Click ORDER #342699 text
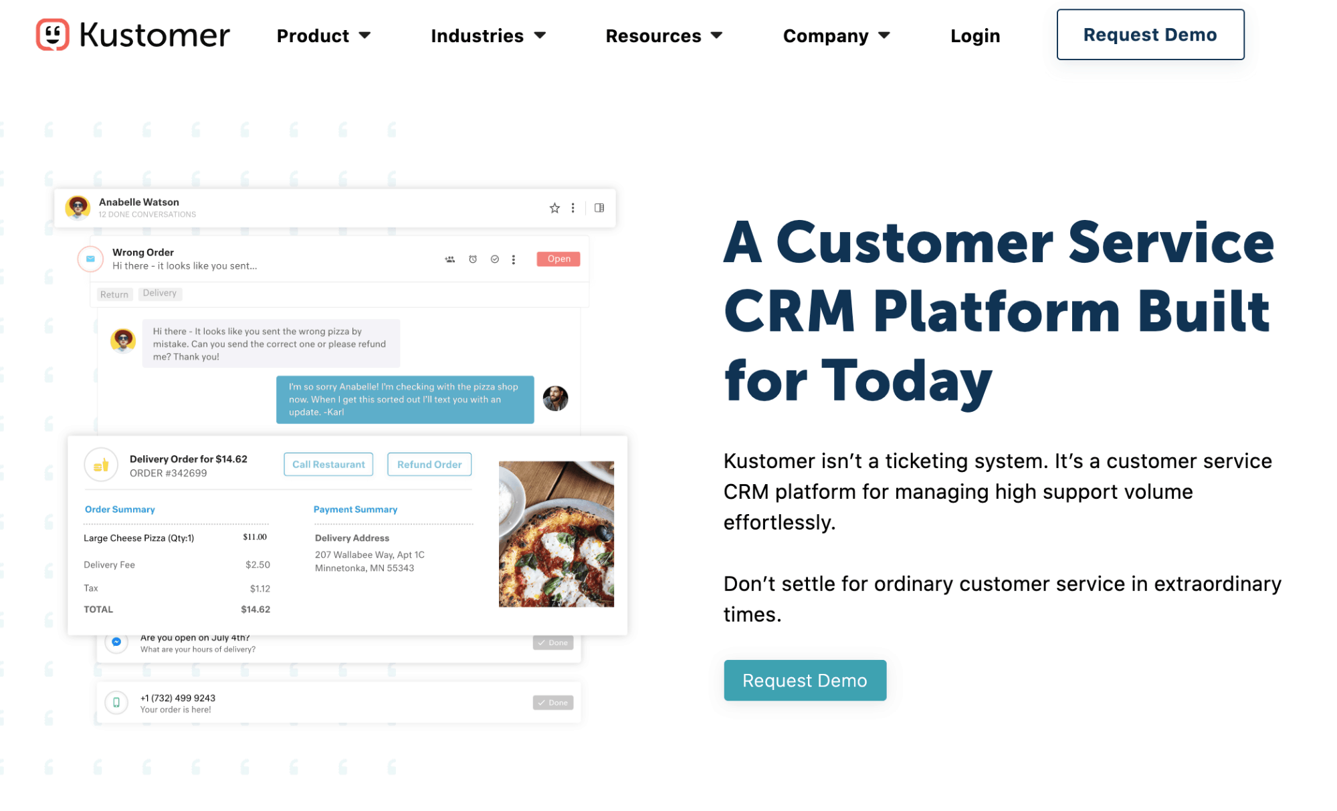Viewport: 1337px width, 811px height. (169, 473)
